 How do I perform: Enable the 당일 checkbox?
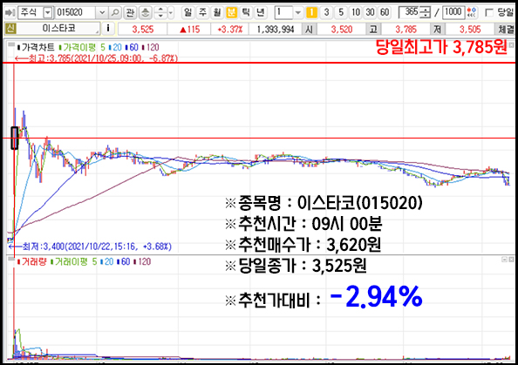coord(489,12)
